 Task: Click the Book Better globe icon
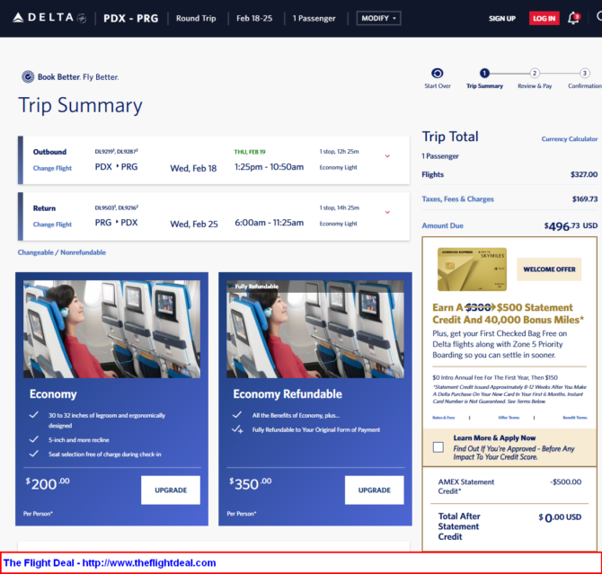[28, 77]
